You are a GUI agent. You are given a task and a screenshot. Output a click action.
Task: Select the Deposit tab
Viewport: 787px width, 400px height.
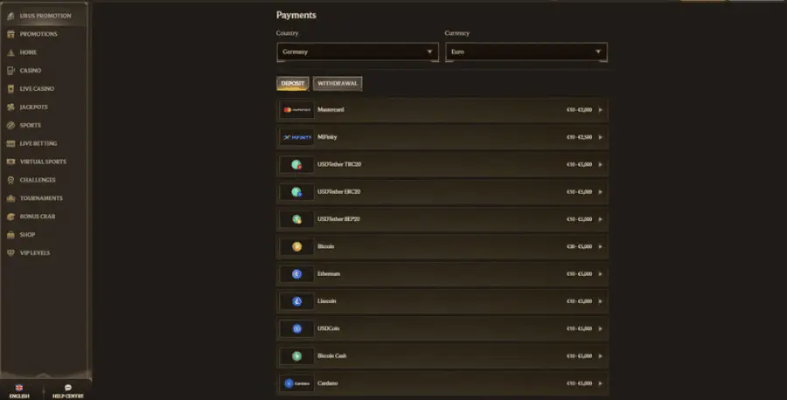(x=293, y=83)
